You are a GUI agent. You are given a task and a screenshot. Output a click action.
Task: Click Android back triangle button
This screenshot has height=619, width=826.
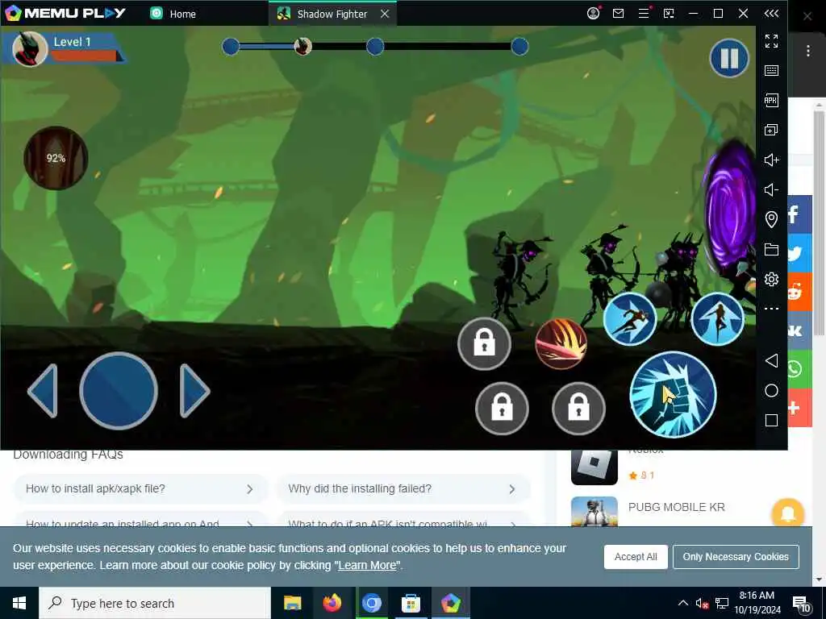coord(771,360)
